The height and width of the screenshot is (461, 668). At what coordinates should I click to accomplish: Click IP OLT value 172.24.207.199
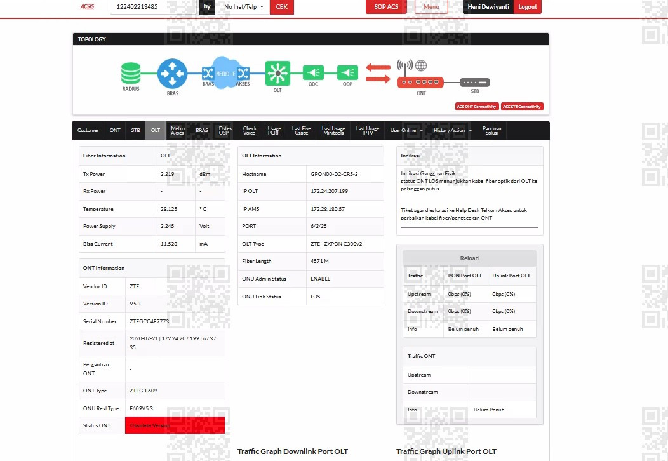click(330, 191)
